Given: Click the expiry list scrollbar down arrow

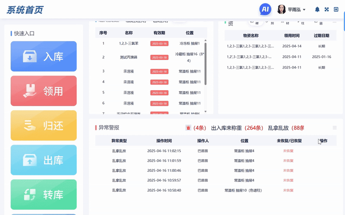Looking at the screenshot, I should coord(206,112).
